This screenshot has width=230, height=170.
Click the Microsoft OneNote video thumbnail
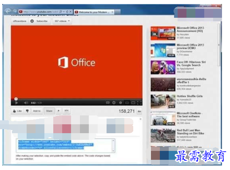pos(163,119)
